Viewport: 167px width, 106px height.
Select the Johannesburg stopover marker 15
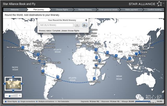click(x=94, y=78)
